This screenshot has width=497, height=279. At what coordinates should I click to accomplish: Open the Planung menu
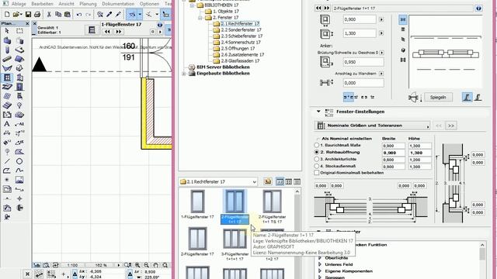click(88, 4)
